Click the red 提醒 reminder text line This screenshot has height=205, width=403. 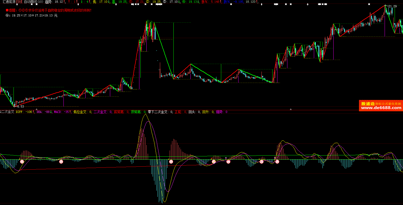click(49, 10)
